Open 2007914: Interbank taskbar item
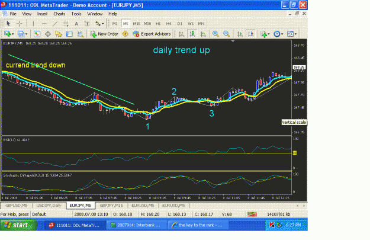The image size is (370, 240). (x=136, y=225)
